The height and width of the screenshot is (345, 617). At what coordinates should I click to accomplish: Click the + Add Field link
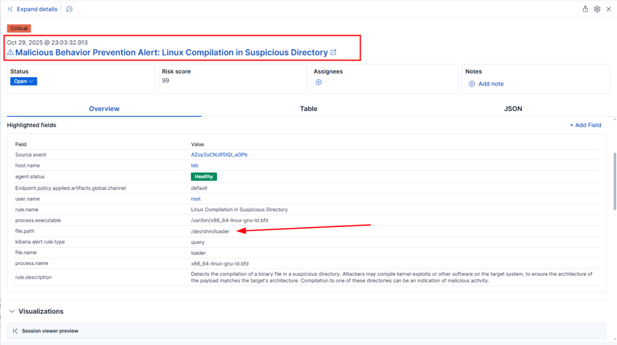click(x=585, y=125)
